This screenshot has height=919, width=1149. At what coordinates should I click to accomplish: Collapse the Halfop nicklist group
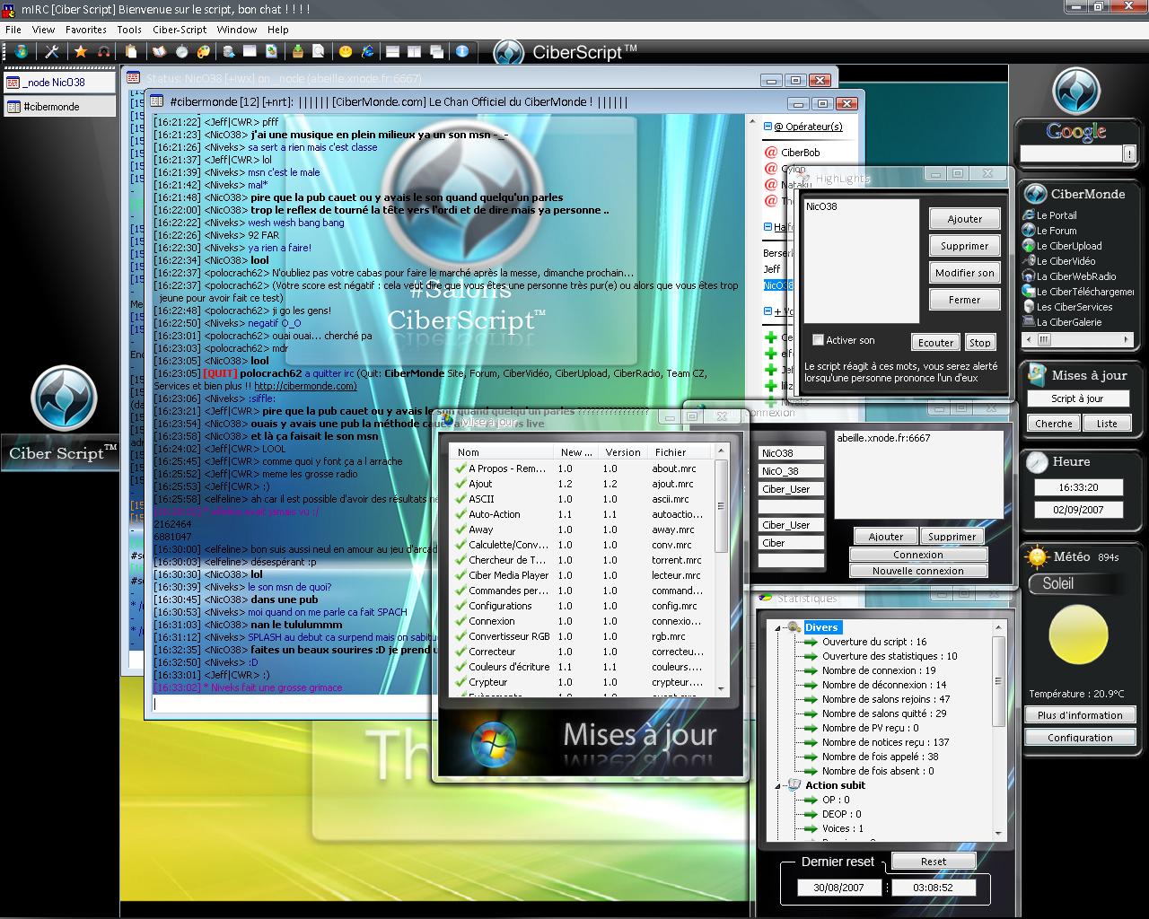pyautogui.click(x=767, y=227)
